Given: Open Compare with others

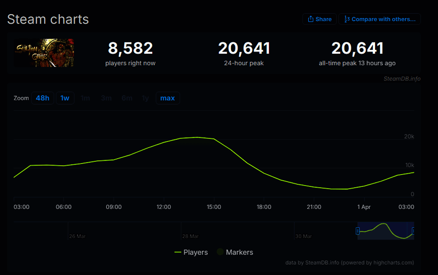Looking at the screenshot, I should click(x=379, y=19).
